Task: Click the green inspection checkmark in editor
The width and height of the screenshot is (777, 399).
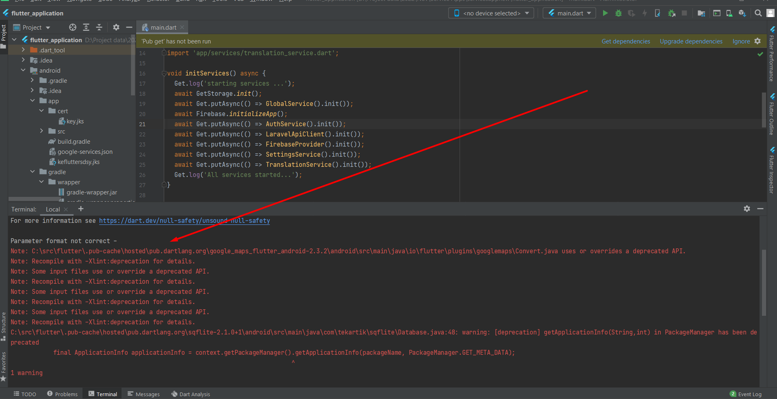Action: [760, 54]
